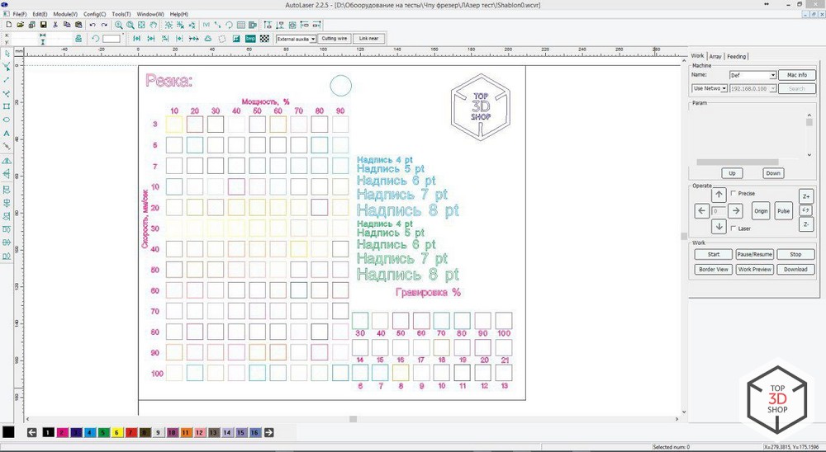Open the Config(C) menu
Image resolution: width=826 pixels, height=452 pixels.
(x=95, y=14)
